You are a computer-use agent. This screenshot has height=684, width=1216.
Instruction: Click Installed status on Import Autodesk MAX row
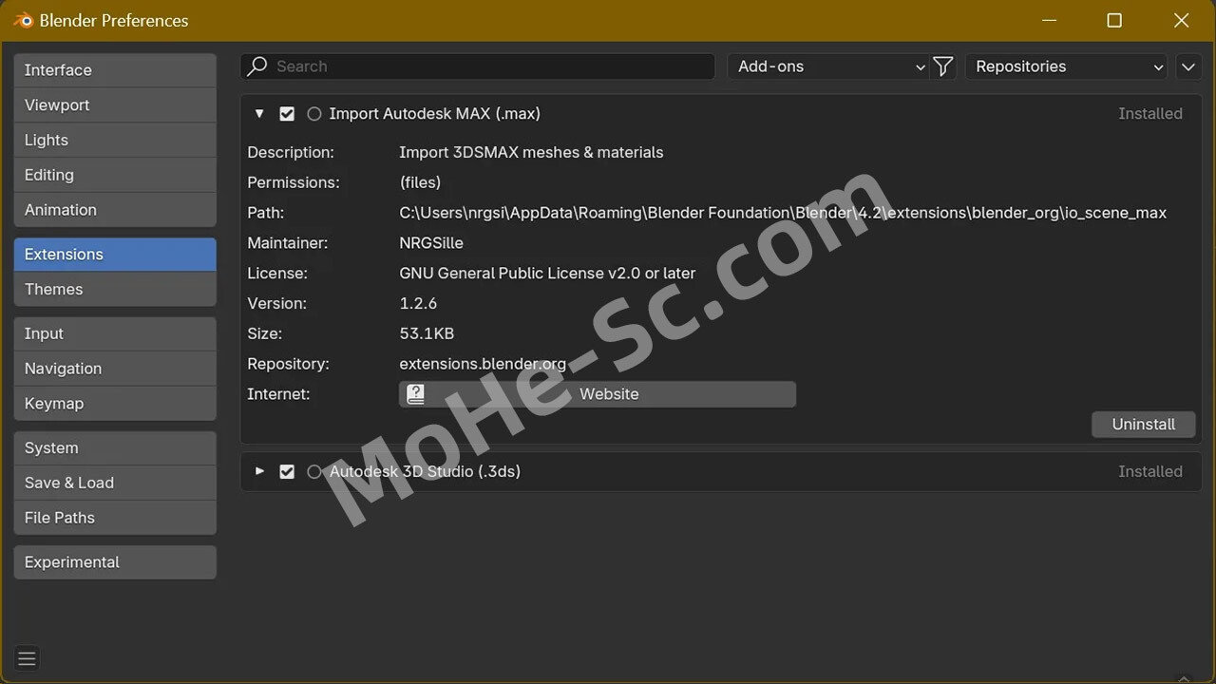(x=1150, y=114)
